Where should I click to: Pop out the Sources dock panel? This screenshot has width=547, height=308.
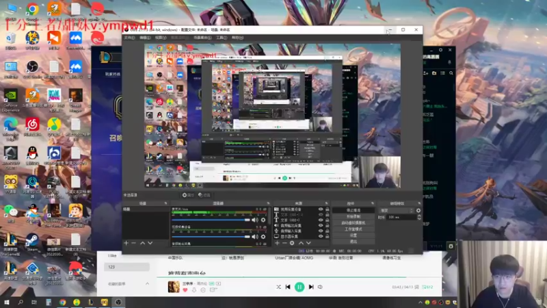tap(327, 203)
